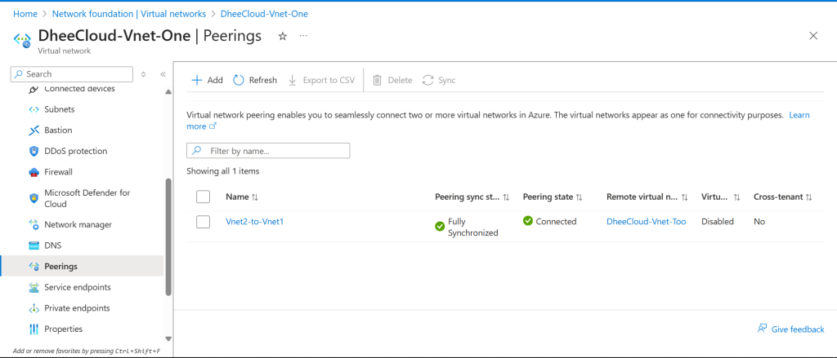This screenshot has height=358, width=837.
Task: Click the Bastion icon in sidebar
Action: [x=34, y=130]
